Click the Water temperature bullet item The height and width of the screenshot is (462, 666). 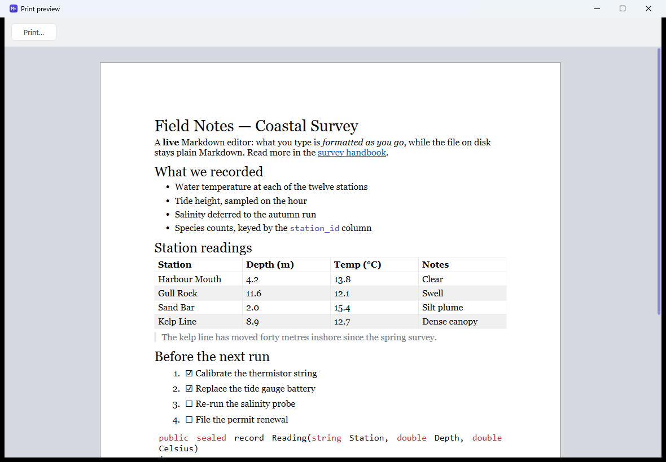271,187
